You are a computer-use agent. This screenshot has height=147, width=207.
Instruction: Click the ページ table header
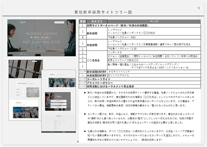pos(154,21)
